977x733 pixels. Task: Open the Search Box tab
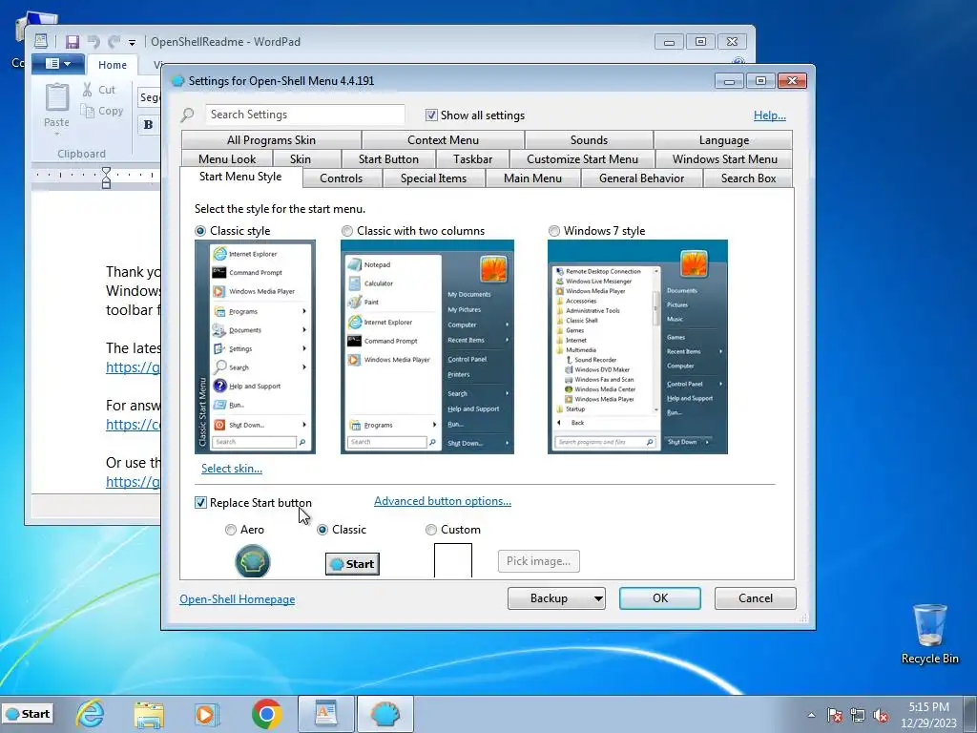(x=748, y=178)
